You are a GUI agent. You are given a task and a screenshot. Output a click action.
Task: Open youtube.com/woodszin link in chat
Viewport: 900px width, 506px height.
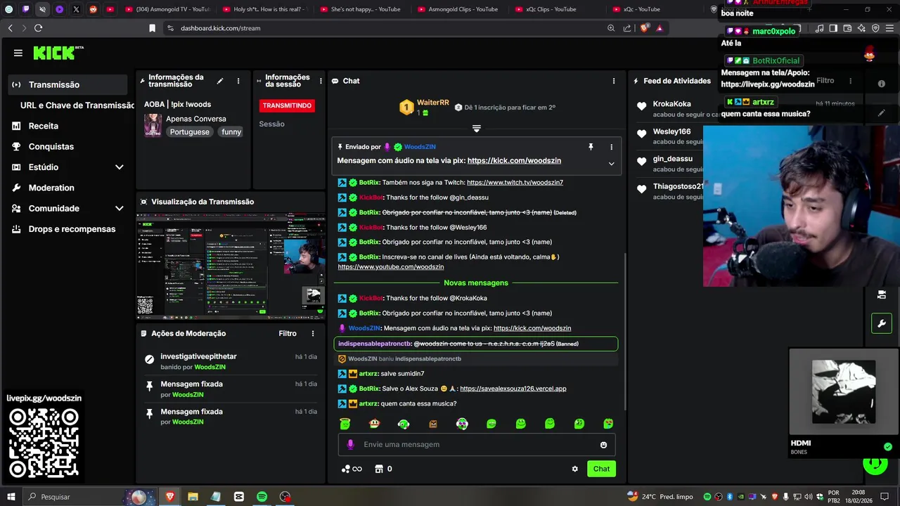coord(391,267)
